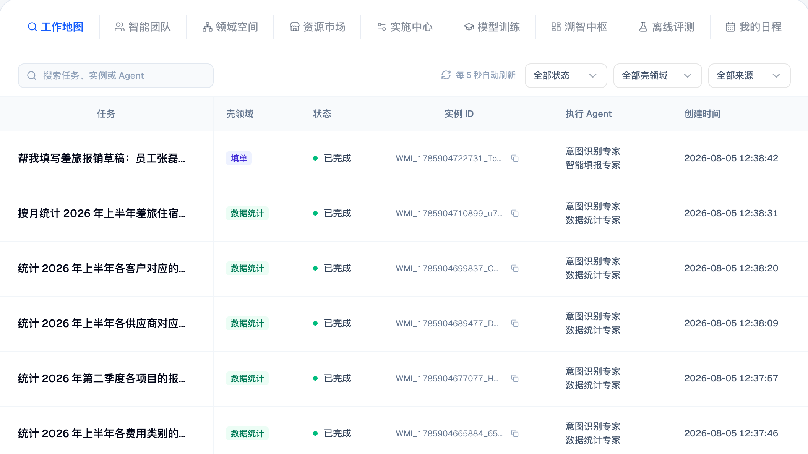Click the 壳领域 column header
The width and height of the screenshot is (808, 454).
240,114
